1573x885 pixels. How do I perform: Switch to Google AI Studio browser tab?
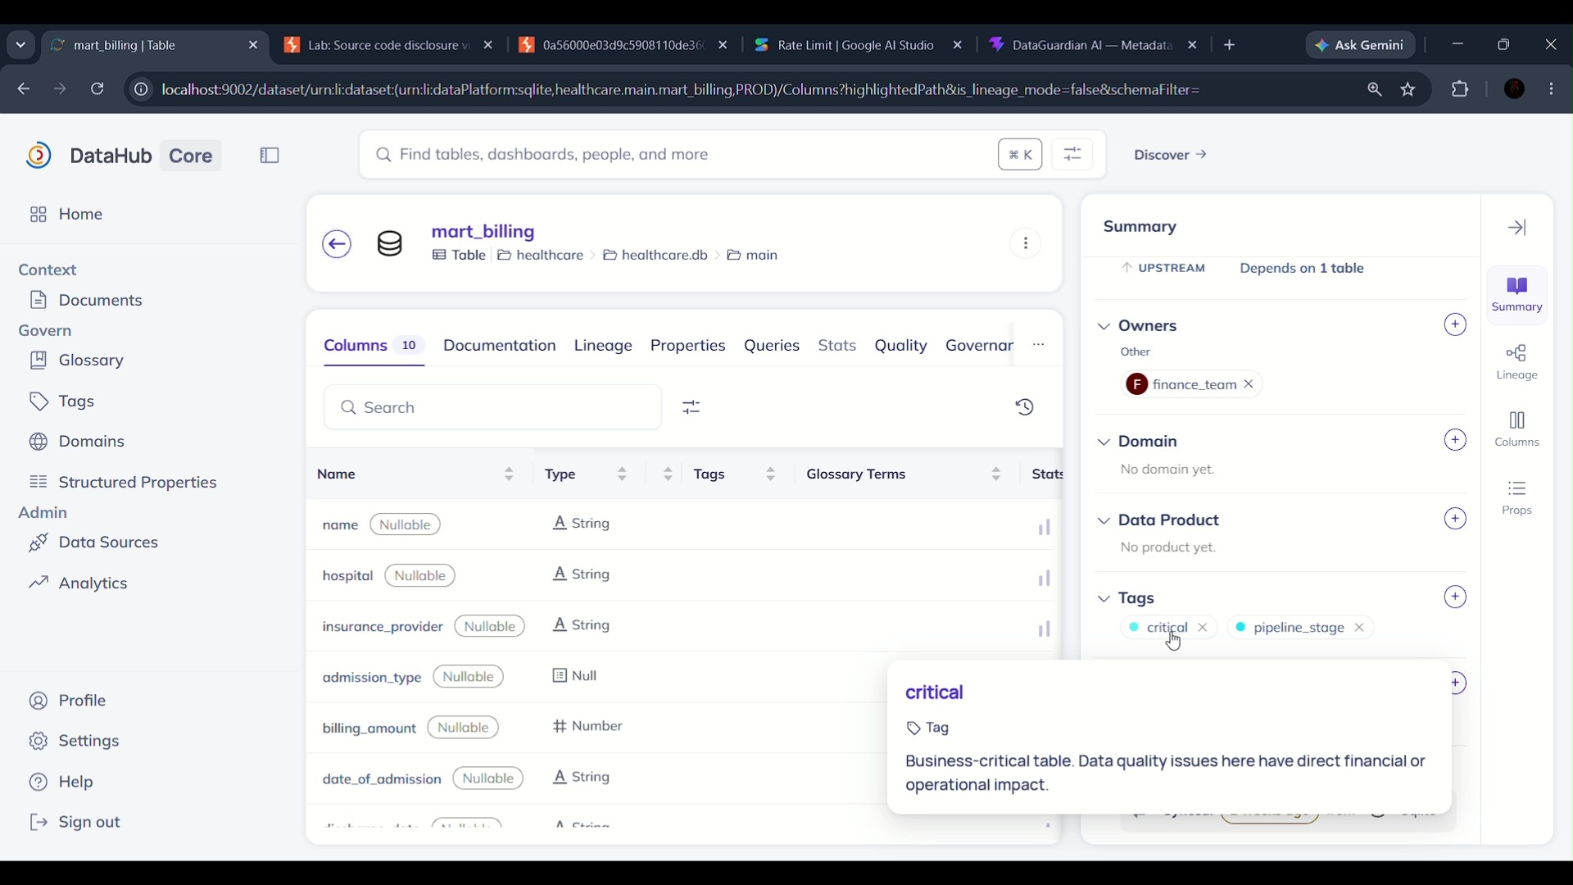856,45
